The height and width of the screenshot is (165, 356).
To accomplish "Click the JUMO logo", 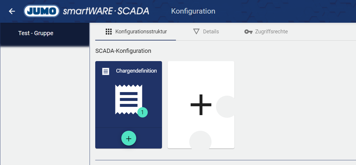I will pyautogui.click(x=42, y=11).
